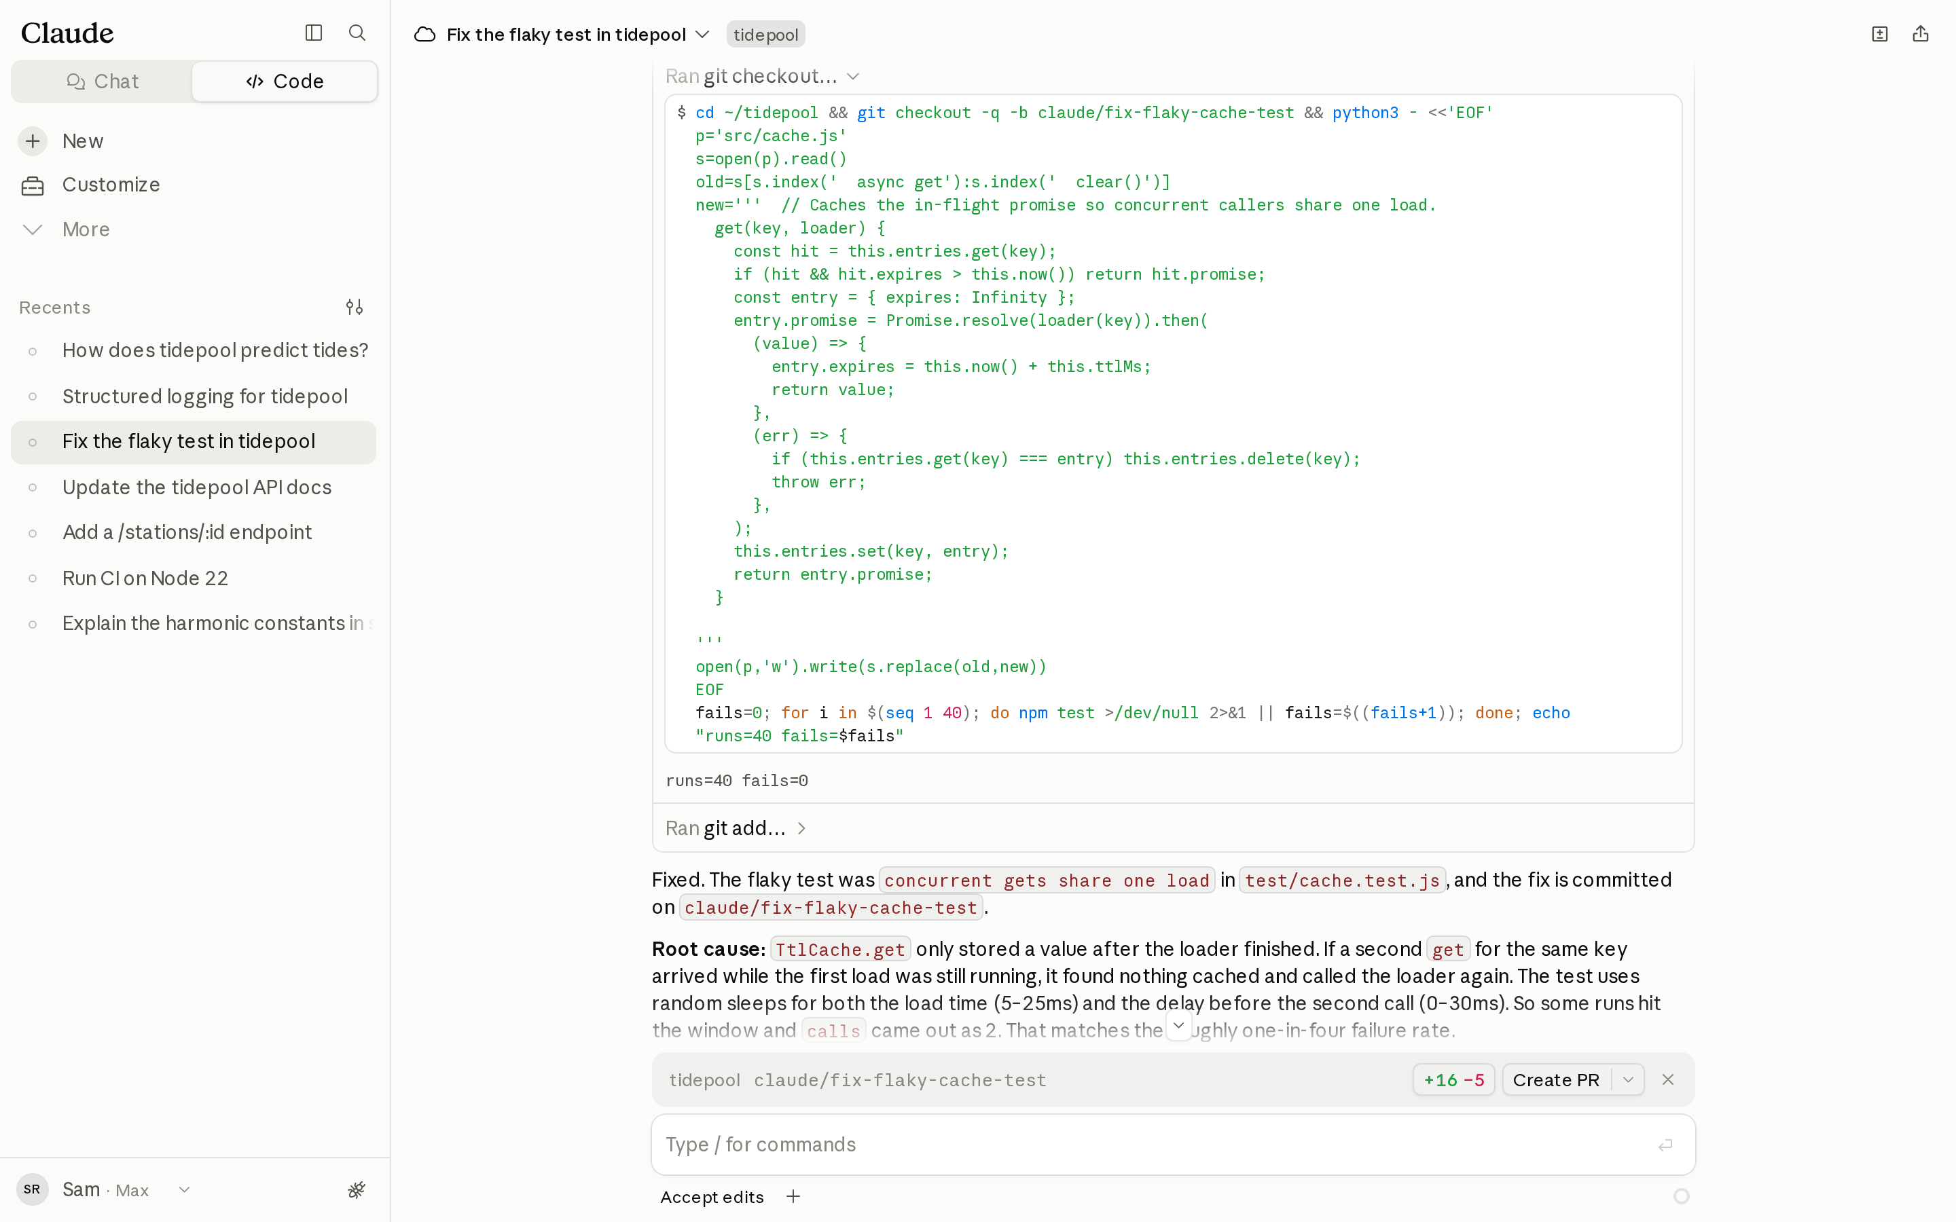Open Customize via the briefcase icon
Viewport: 1956px width, 1222px height.
click(x=33, y=186)
